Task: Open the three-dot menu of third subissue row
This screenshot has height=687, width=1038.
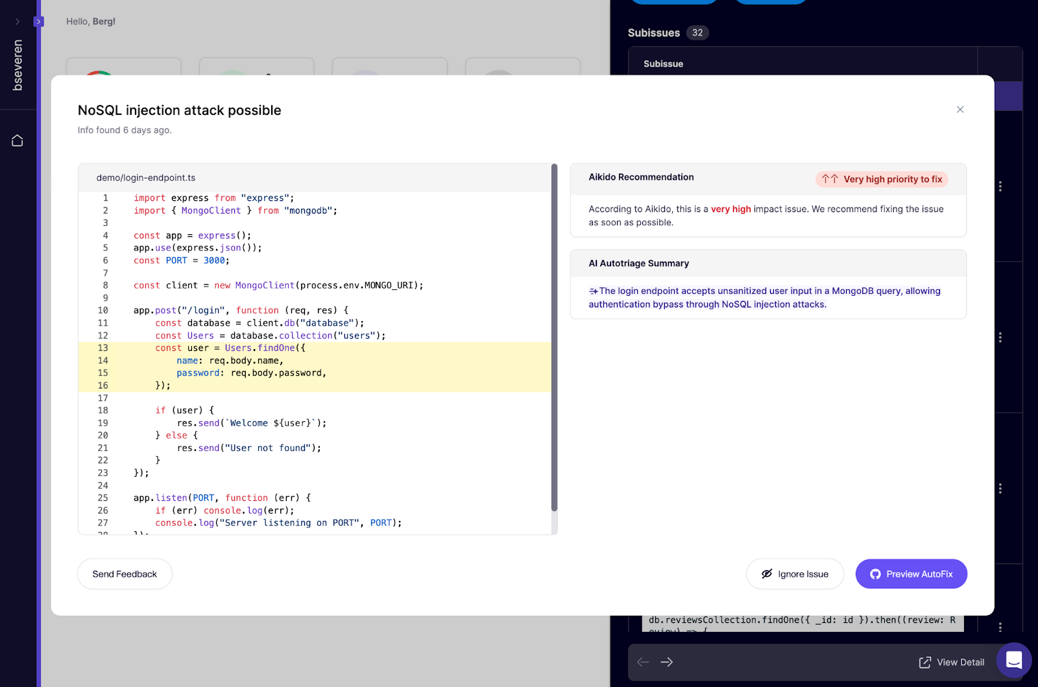Action: pos(1000,488)
